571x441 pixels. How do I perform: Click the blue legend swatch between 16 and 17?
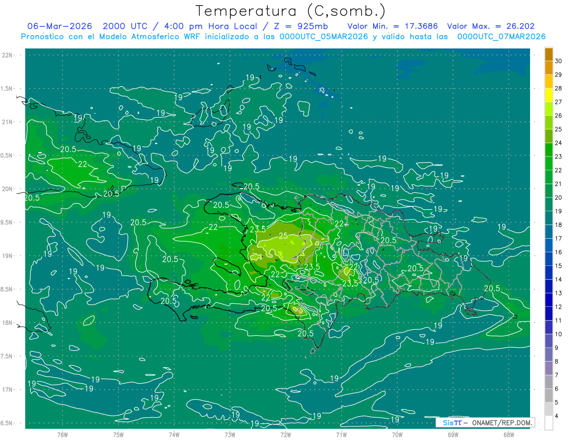tap(549, 245)
